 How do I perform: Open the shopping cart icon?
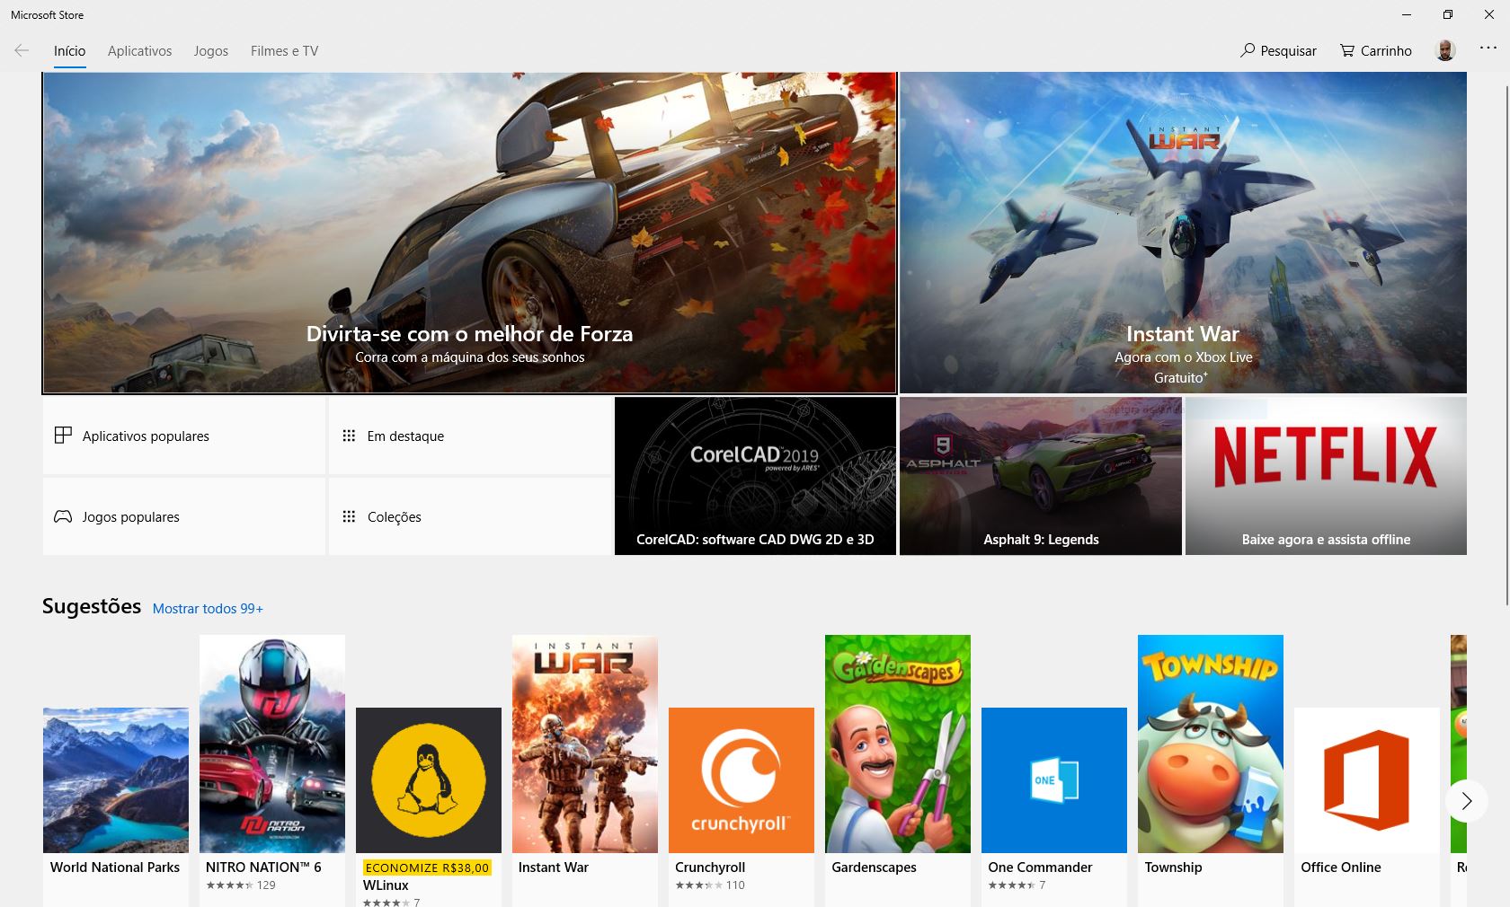point(1347,50)
